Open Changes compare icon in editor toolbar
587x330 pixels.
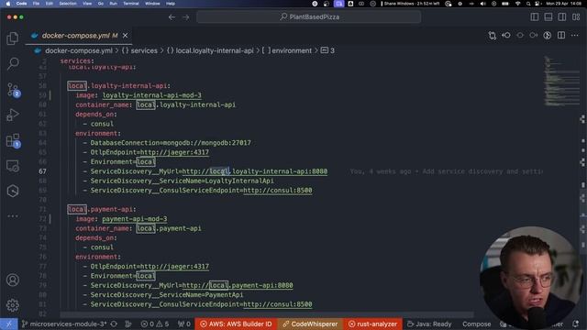click(x=493, y=36)
